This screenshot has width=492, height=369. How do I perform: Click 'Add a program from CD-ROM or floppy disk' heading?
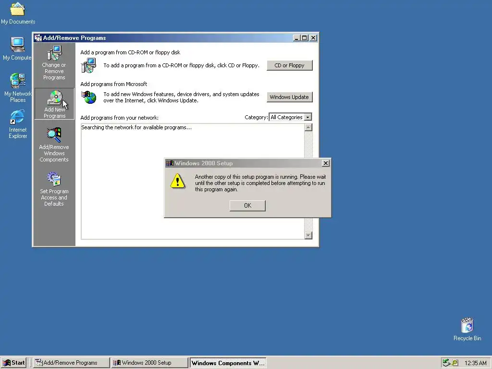click(130, 52)
